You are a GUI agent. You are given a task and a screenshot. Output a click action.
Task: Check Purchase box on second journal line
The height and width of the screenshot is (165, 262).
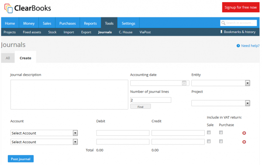coord(221,141)
